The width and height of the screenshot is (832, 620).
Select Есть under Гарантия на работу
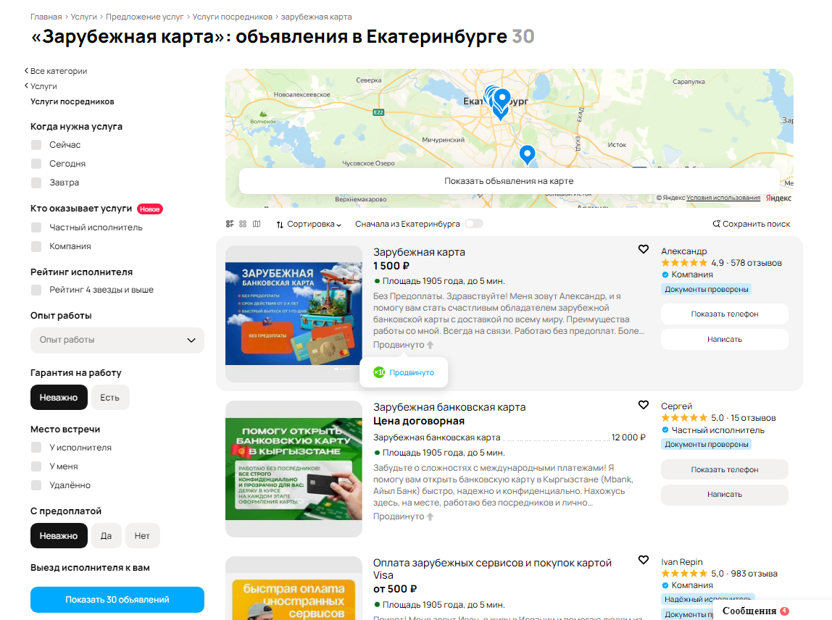tap(110, 397)
